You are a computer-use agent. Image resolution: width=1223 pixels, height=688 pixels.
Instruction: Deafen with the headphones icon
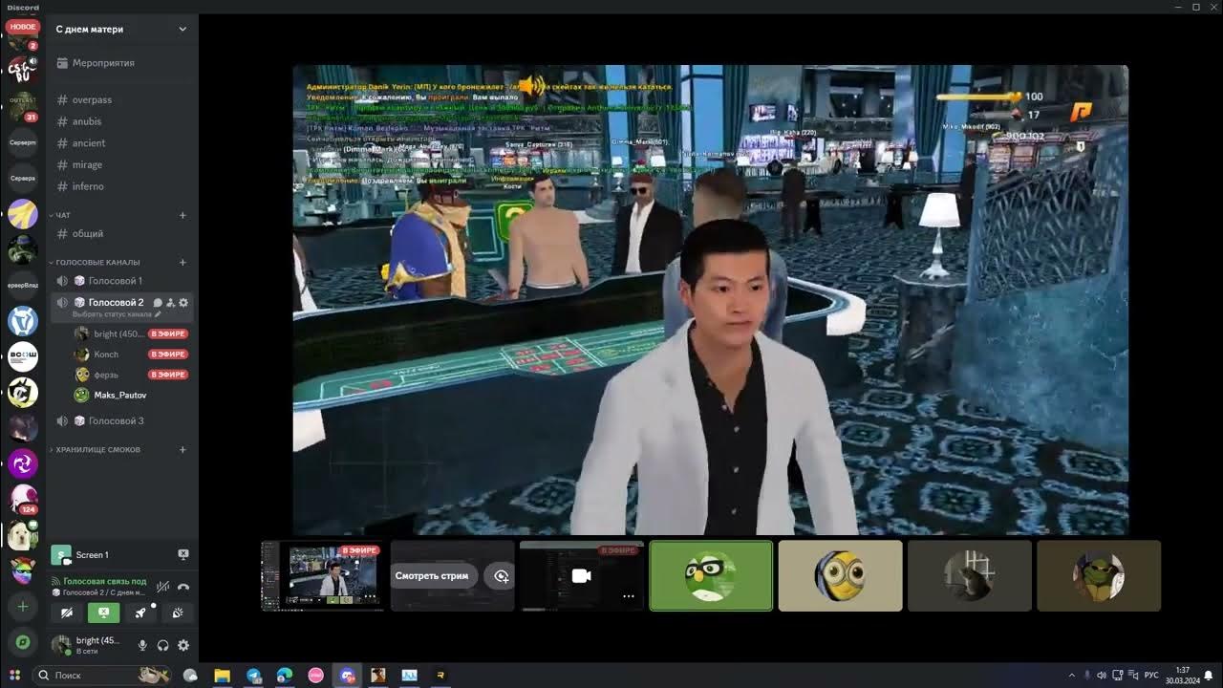[x=163, y=645]
